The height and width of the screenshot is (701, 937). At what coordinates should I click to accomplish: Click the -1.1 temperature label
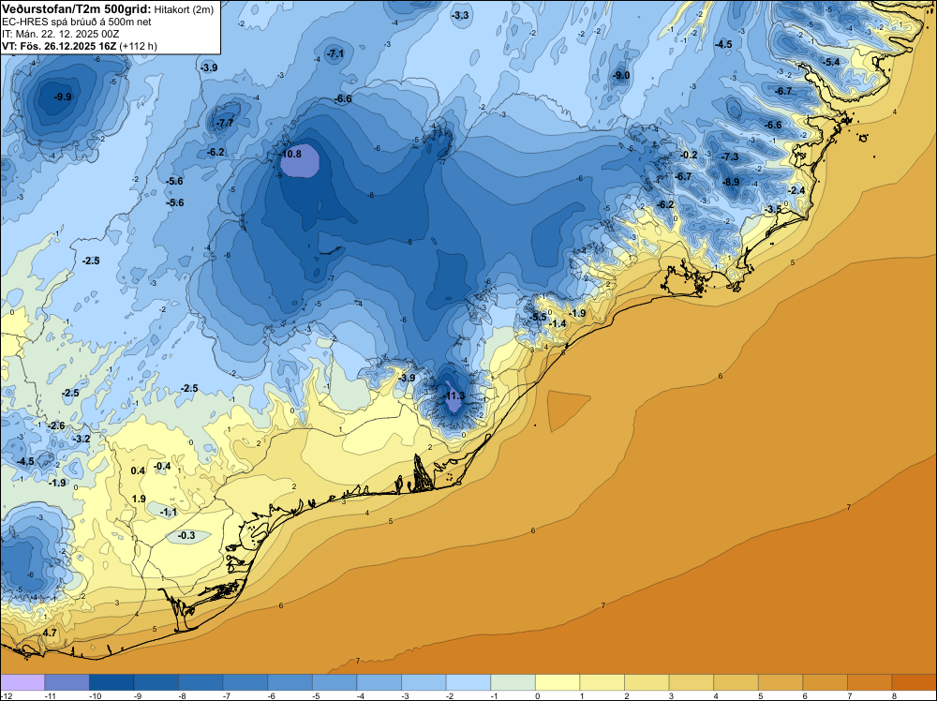[169, 512]
